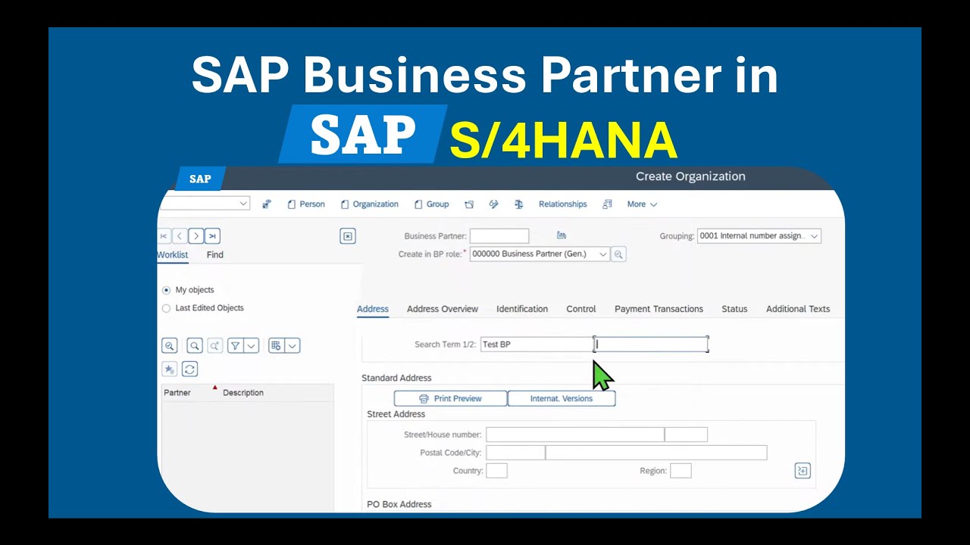Viewport: 970px width, 545px height.
Task: Click the locator icon left of Person
Action: [267, 204]
